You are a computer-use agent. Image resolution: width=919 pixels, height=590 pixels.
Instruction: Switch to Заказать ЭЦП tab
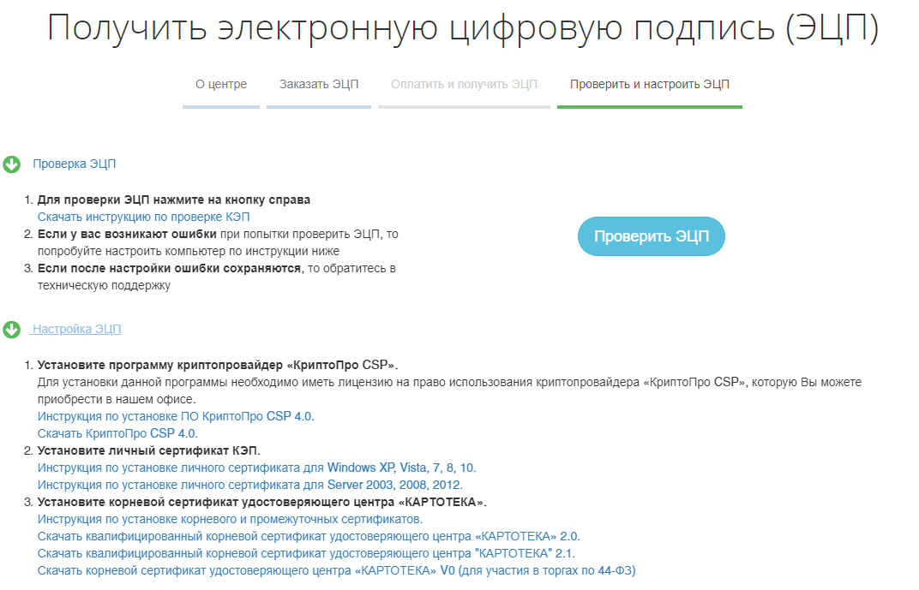point(319,84)
